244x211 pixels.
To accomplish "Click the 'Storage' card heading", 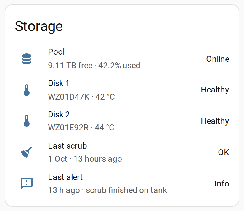I will 39,27.
